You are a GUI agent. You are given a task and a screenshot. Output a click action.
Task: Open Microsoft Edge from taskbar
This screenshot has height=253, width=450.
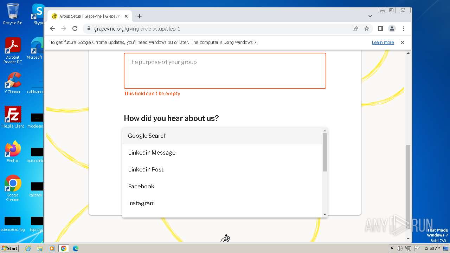coord(75,248)
